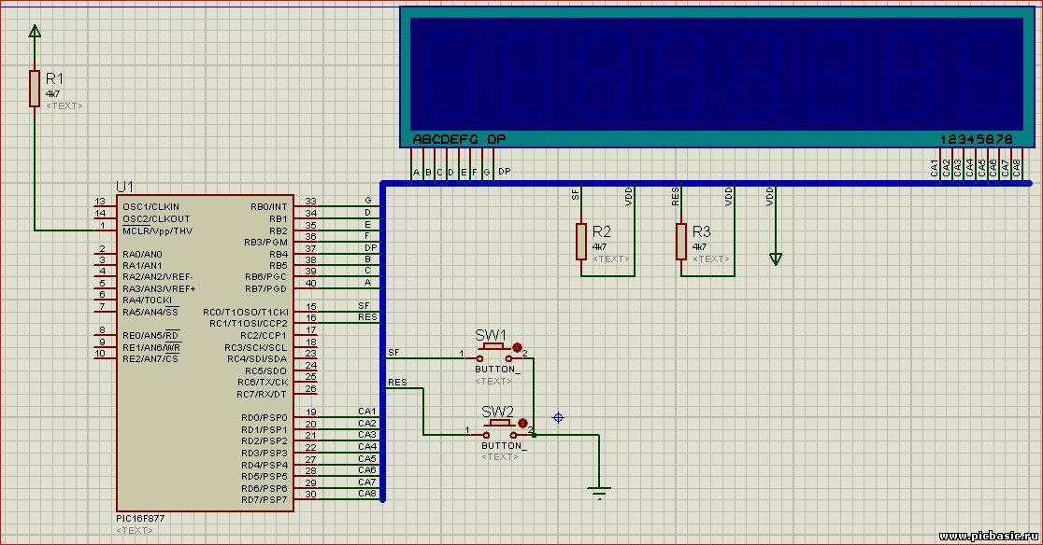Click the R3 reference label
This screenshot has width=1043, height=545.
(x=701, y=231)
